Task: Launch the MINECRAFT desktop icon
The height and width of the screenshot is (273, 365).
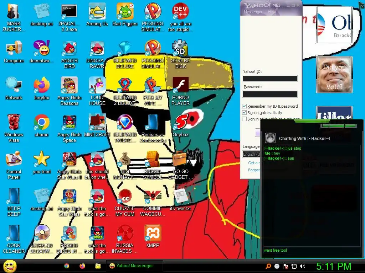Action: click(x=97, y=125)
